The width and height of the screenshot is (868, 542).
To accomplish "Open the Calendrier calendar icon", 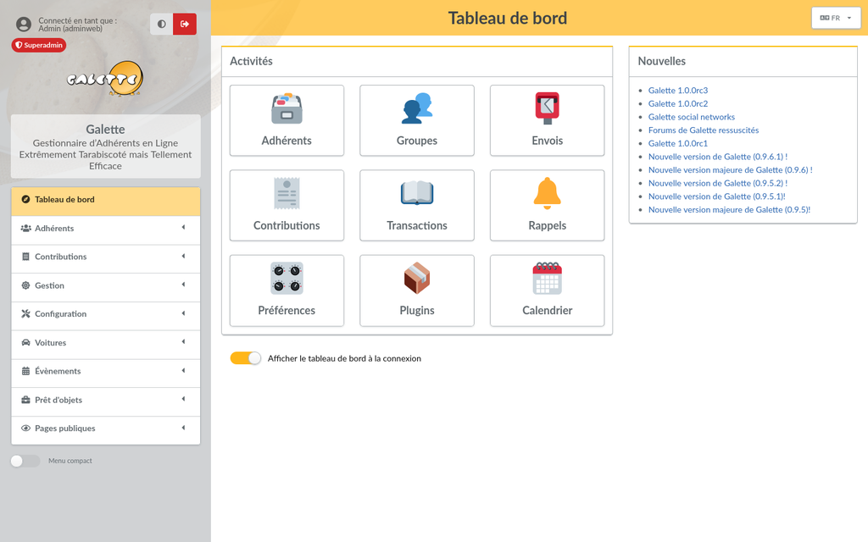I will [547, 278].
